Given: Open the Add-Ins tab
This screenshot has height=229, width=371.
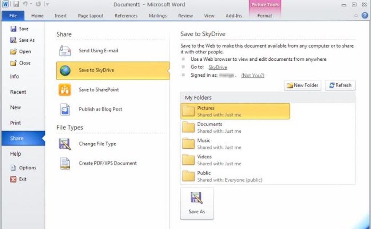Looking at the screenshot, I should pos(234,16).
